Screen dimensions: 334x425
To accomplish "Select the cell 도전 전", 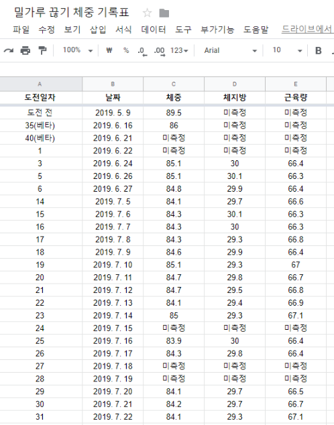I will pos(40,113).
